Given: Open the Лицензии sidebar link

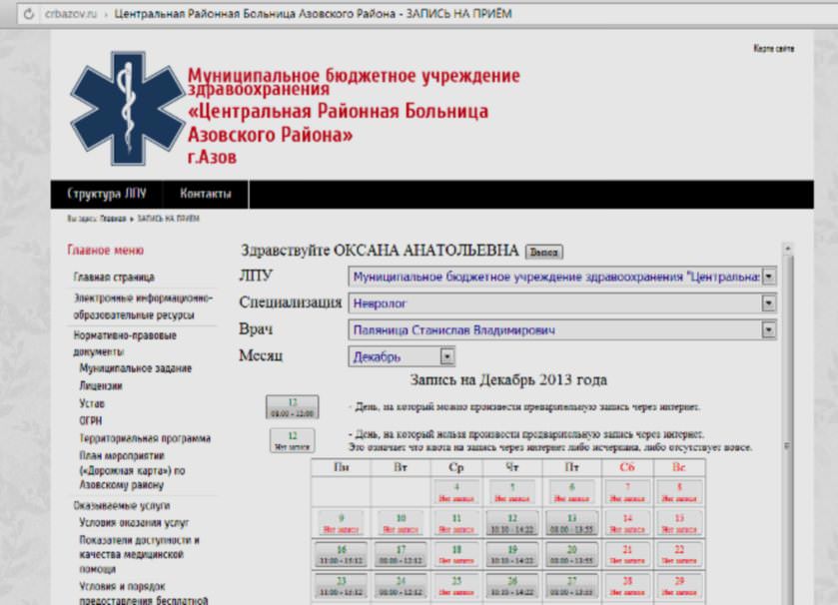Looking at the screenshot, I should click(x=101, y=385).
